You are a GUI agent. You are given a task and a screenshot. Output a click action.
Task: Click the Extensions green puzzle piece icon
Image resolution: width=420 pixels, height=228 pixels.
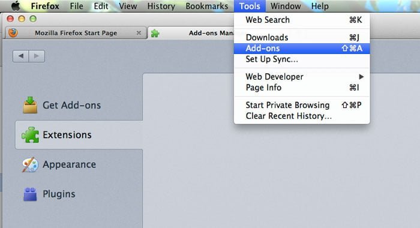(30, 135)
